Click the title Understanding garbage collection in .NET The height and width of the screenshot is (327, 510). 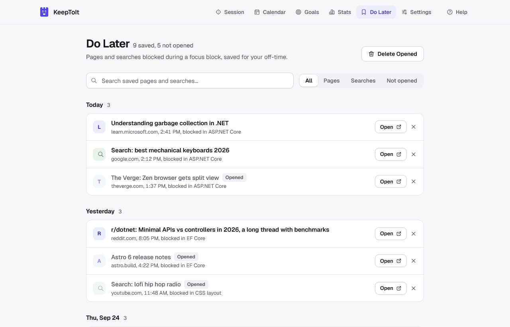(170, 123)
